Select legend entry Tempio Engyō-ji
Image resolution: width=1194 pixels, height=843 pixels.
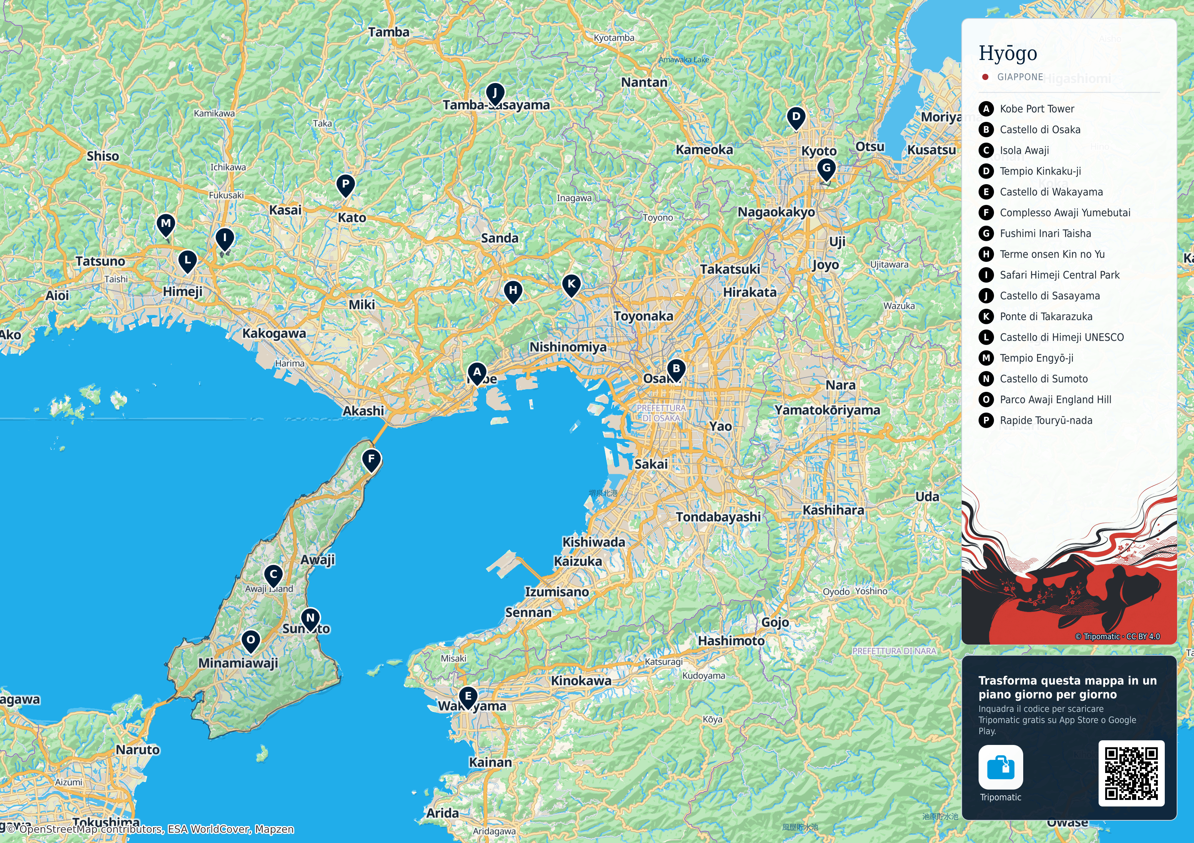[x=1026, y=358]
